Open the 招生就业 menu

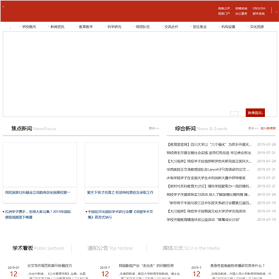200,26
